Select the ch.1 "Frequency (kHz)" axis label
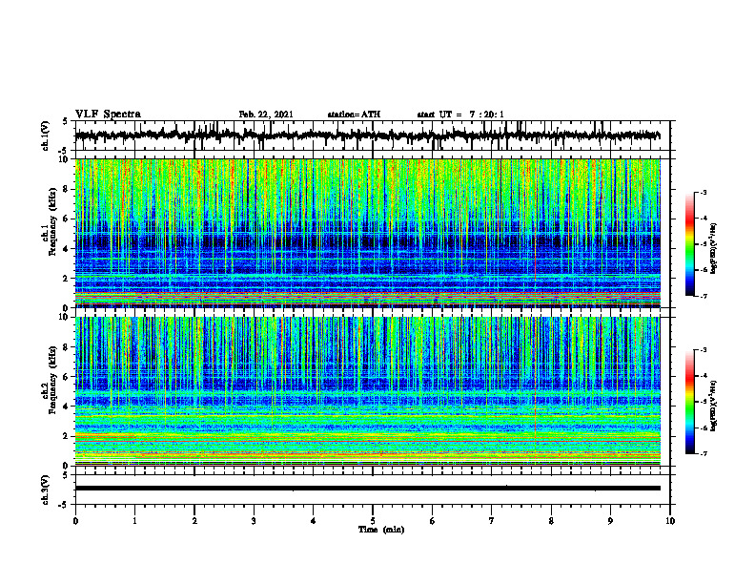Screen dimensions: 755x584 point(51,221)
